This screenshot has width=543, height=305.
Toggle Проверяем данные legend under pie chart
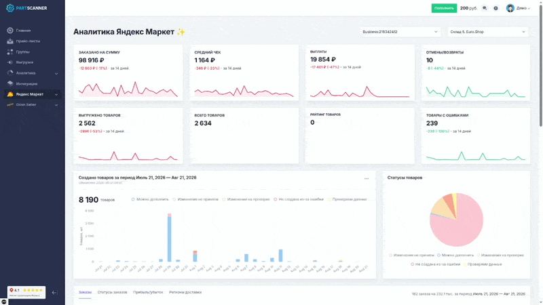(483, 264)
